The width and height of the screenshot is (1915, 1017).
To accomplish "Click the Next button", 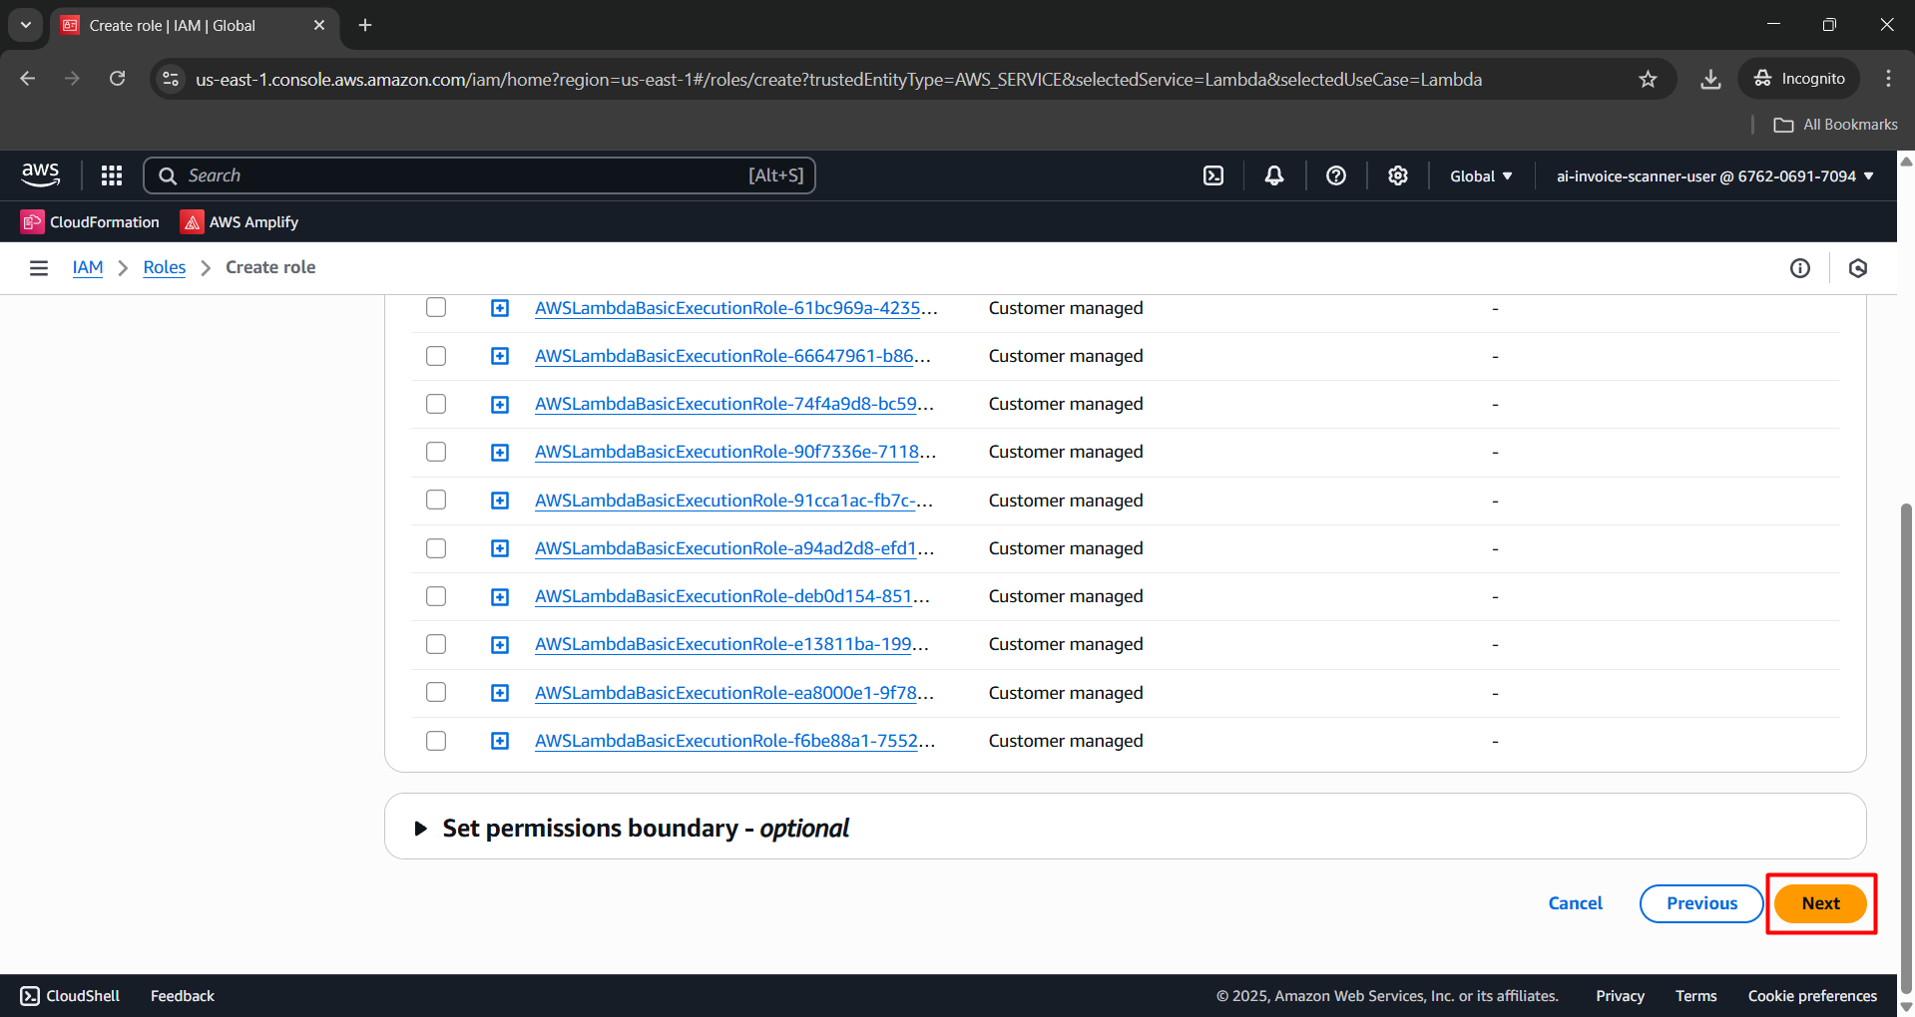I will 1820,903.
